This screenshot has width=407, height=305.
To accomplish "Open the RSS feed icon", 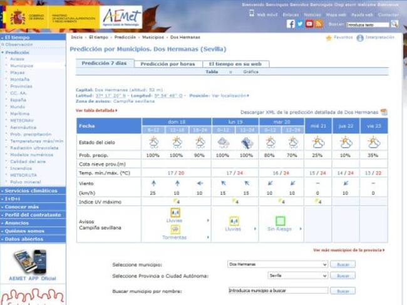I will 319,24.
